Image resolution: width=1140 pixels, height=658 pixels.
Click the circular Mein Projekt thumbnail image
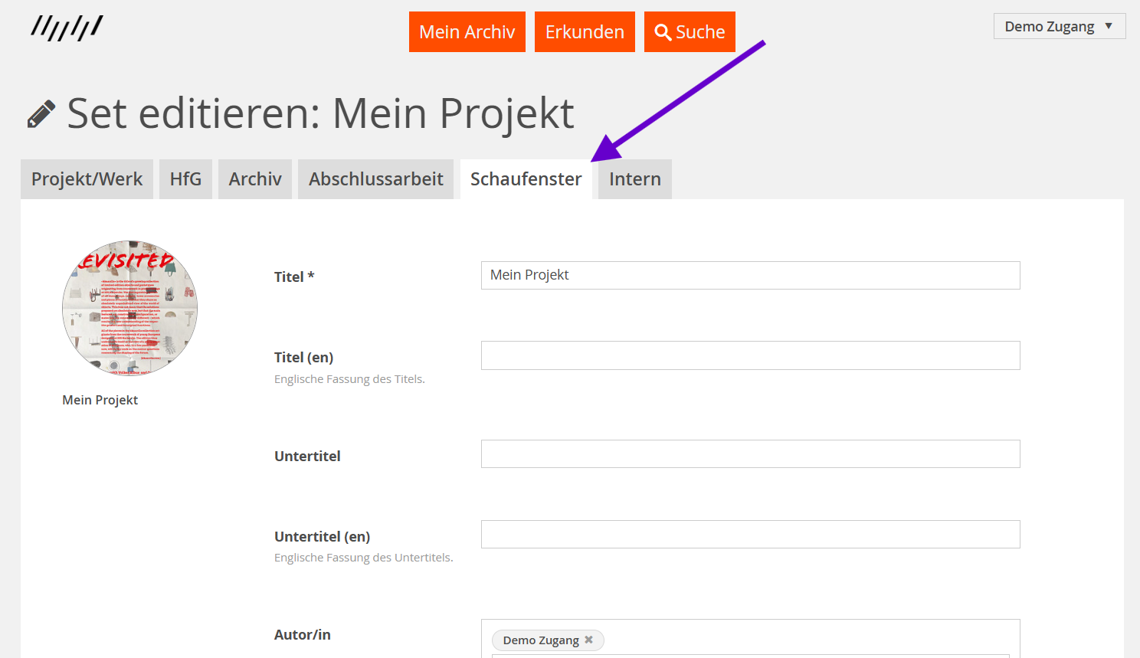(129, 306)
